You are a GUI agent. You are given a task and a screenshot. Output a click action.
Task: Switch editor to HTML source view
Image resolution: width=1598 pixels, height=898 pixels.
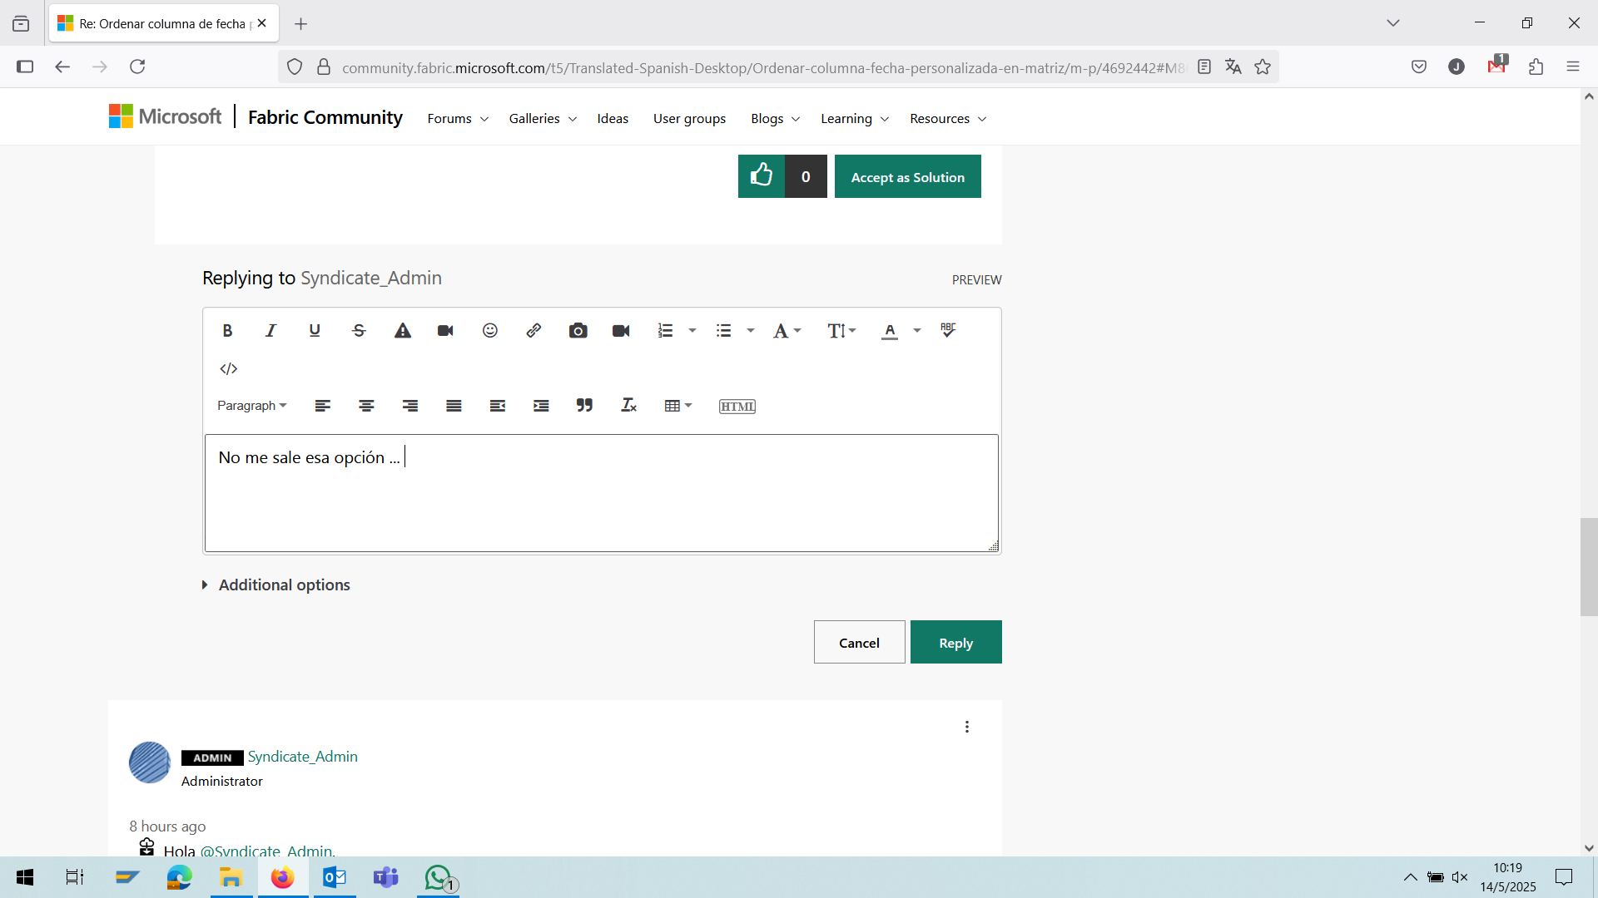[737, 406]
